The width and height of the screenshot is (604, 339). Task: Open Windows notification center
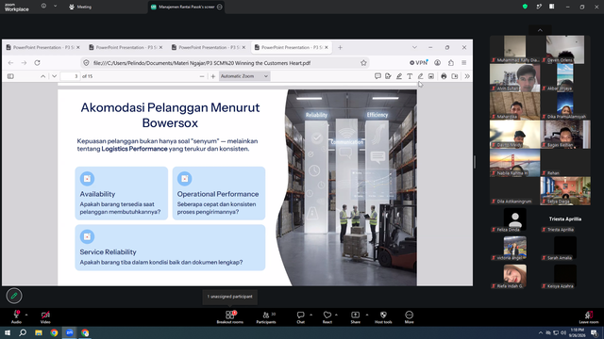point(595,332)
